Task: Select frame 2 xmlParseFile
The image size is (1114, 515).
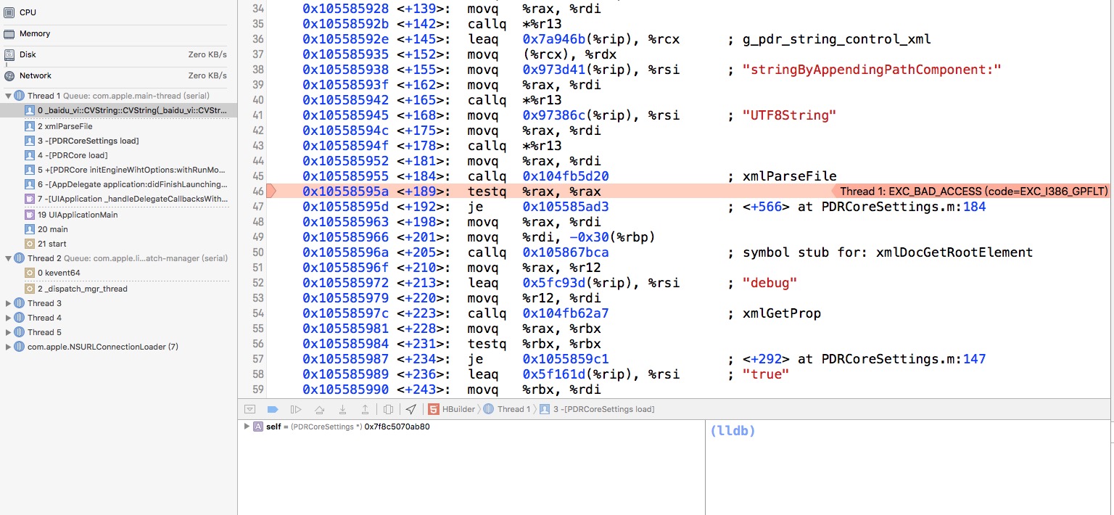Action: tap(118, 126)
